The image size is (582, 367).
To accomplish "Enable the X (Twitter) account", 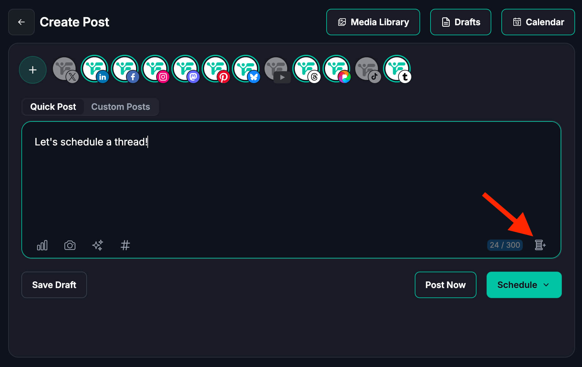I will pyautogui.click(x=65, y=69).
